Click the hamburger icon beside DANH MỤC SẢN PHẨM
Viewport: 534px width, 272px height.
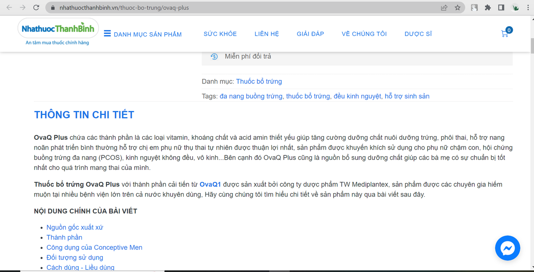tap(107, 33)
